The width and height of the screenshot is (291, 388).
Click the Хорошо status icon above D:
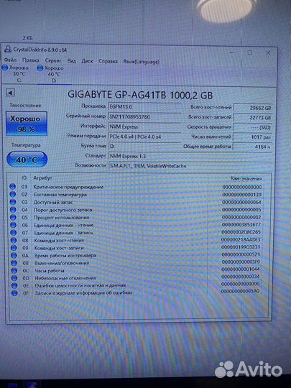[40, 68]
